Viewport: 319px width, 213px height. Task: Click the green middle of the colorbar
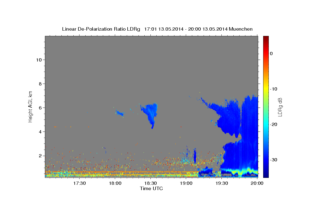(x=266, y=106)
